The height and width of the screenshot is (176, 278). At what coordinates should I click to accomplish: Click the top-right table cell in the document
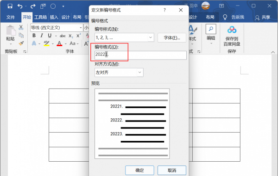pyautogui.click(x=216, y=96)
